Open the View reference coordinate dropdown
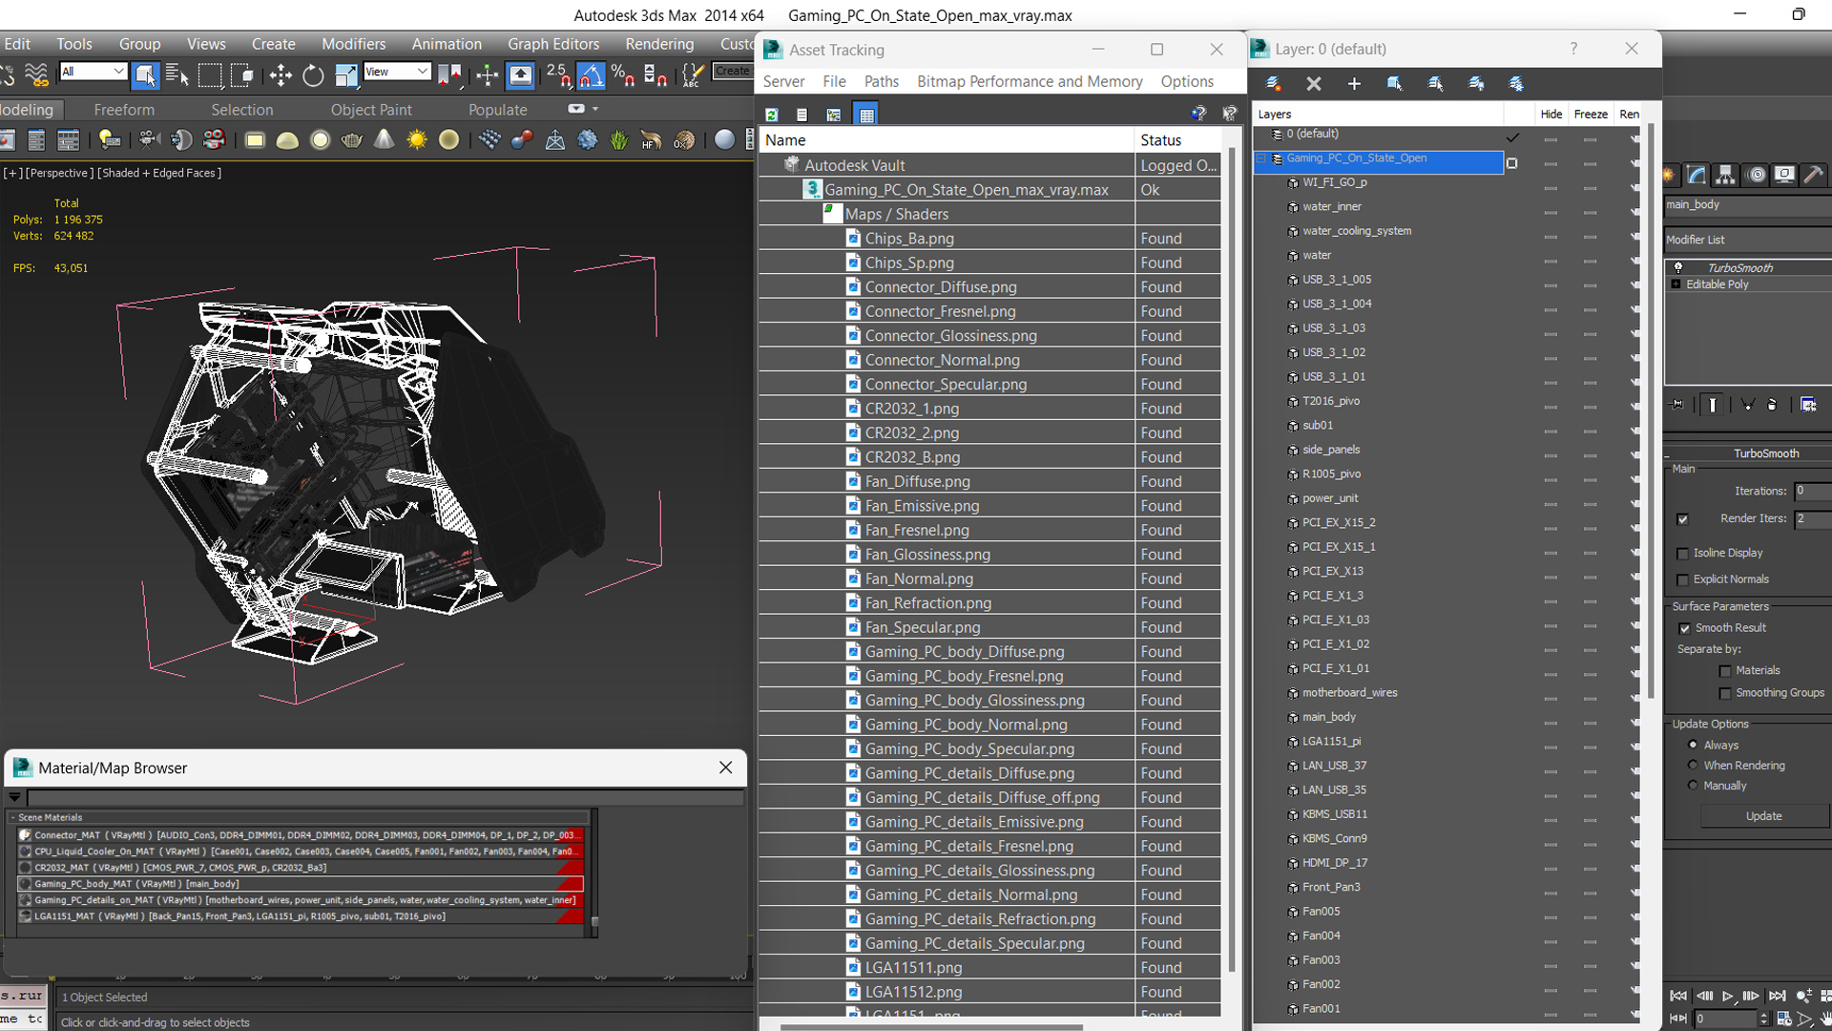This screenshot has height=1031, width=1832. click(x=397, y=72)
